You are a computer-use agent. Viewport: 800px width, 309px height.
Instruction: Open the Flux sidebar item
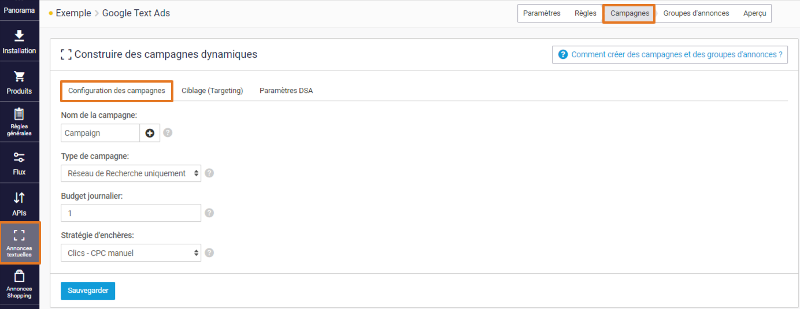pos(19,163)
